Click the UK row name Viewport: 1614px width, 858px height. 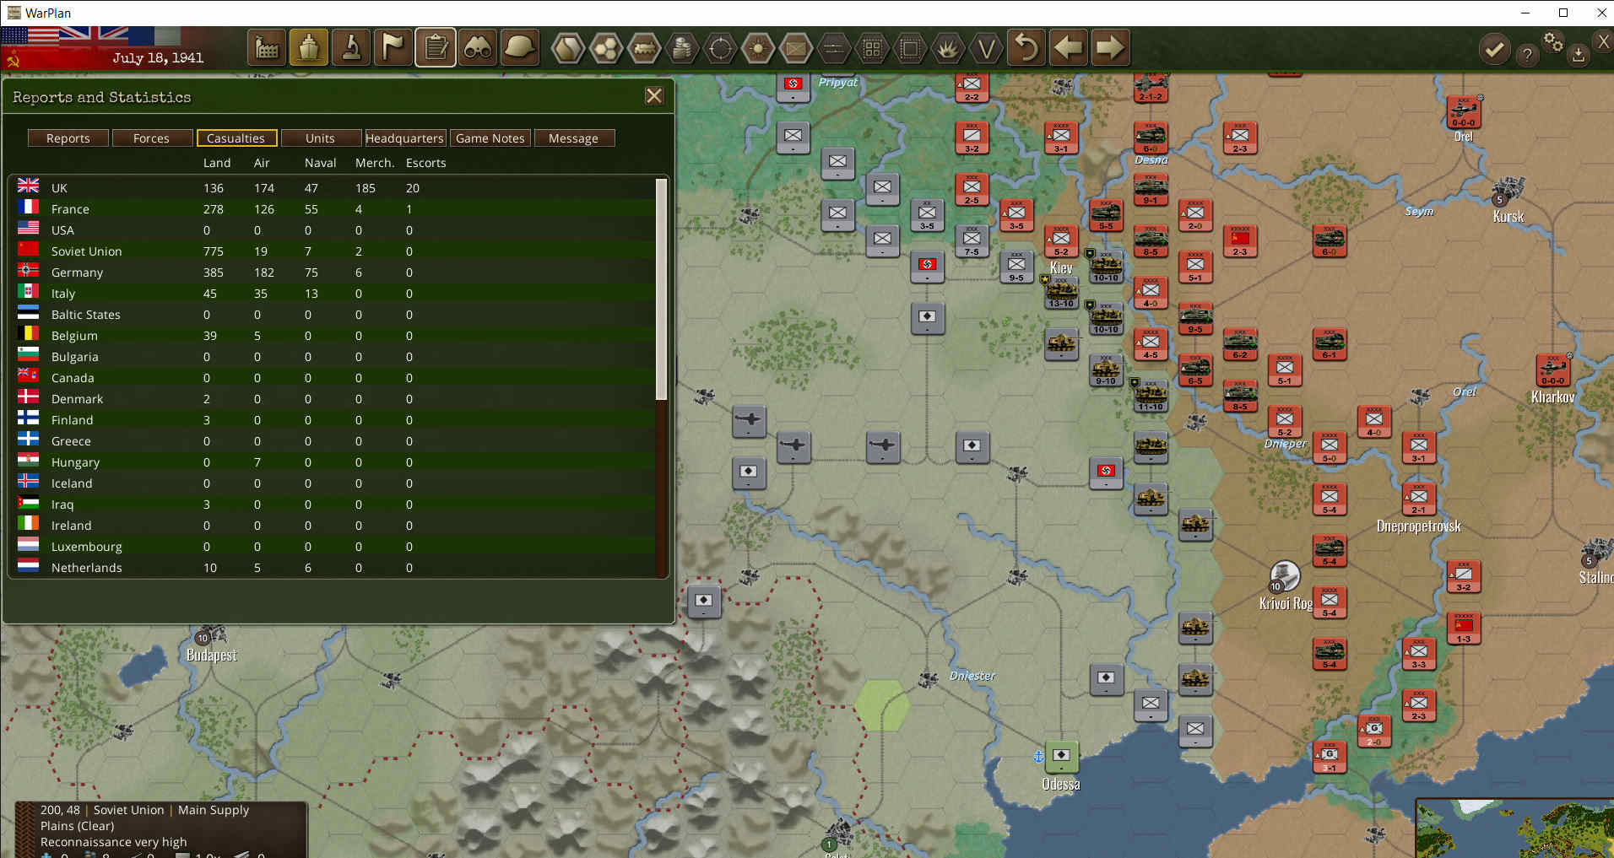click(59, 188)
